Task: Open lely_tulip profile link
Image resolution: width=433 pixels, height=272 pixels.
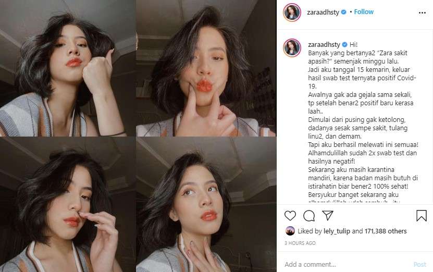Action: point(337,231)
